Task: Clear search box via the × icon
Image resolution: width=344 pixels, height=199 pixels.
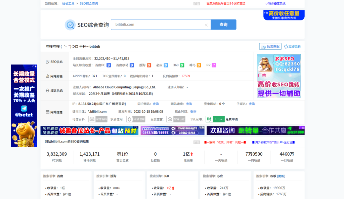Action: 206,25
